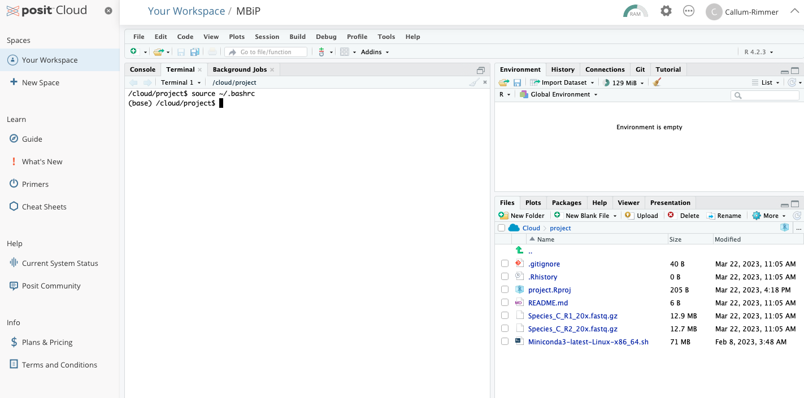Open the Import Dataset tool
The image size is (804, 398).
coord(562,82)
